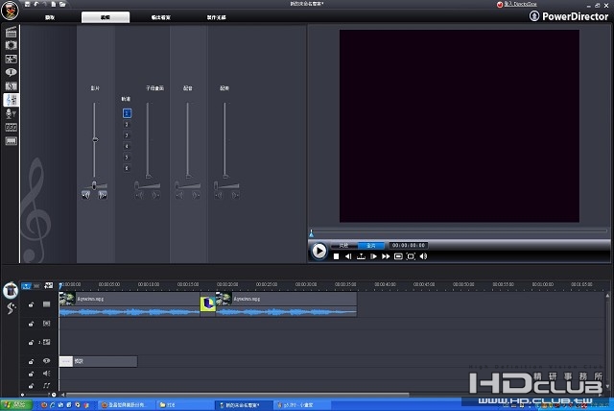Open the Effects Room icon in sidebar

coord(11,45)
